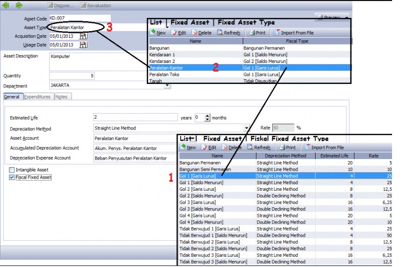Open the Acquisition Date calendar picker
This screenshot has height=267, width=410.
84,36
